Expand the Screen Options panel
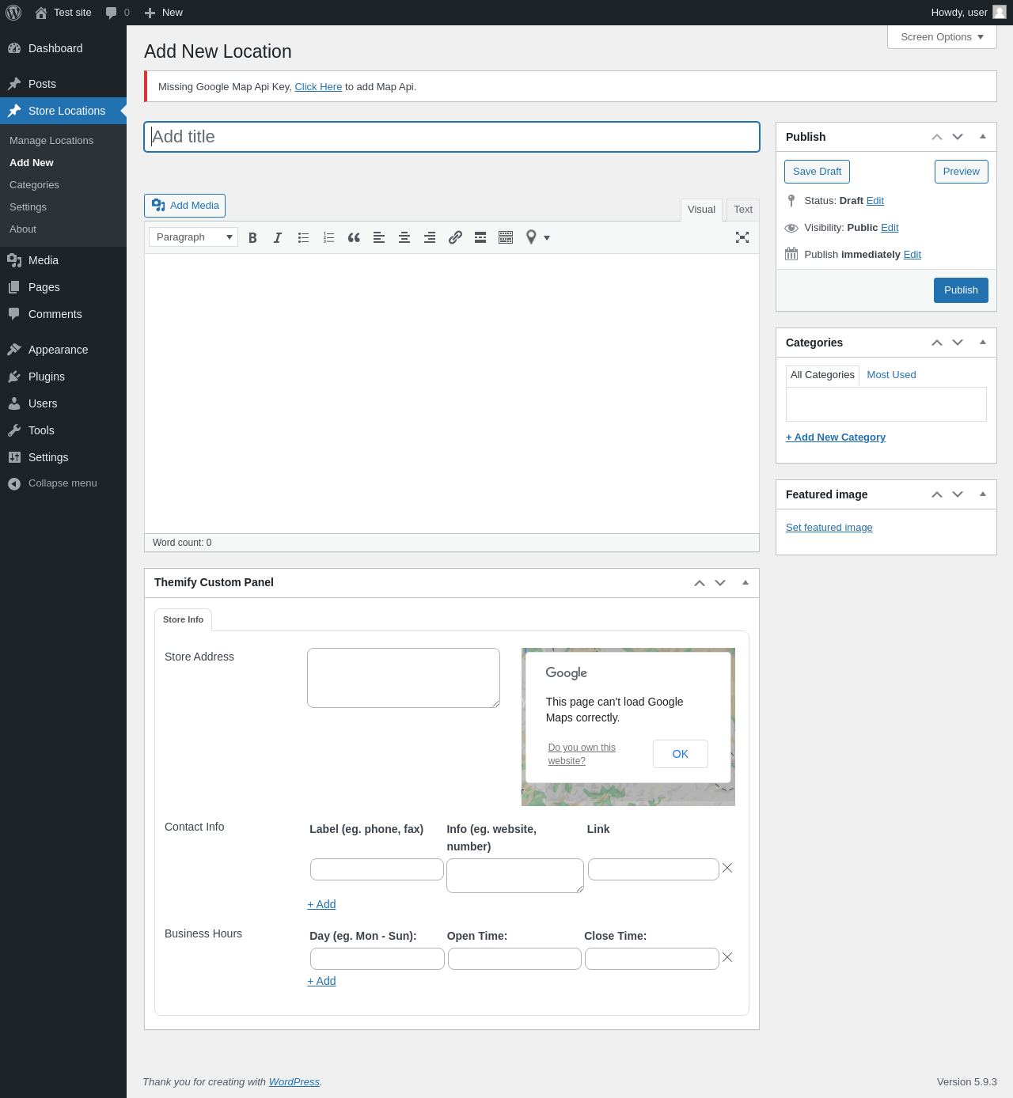This screenshot has height=1098, width=1013. point(942,37)
